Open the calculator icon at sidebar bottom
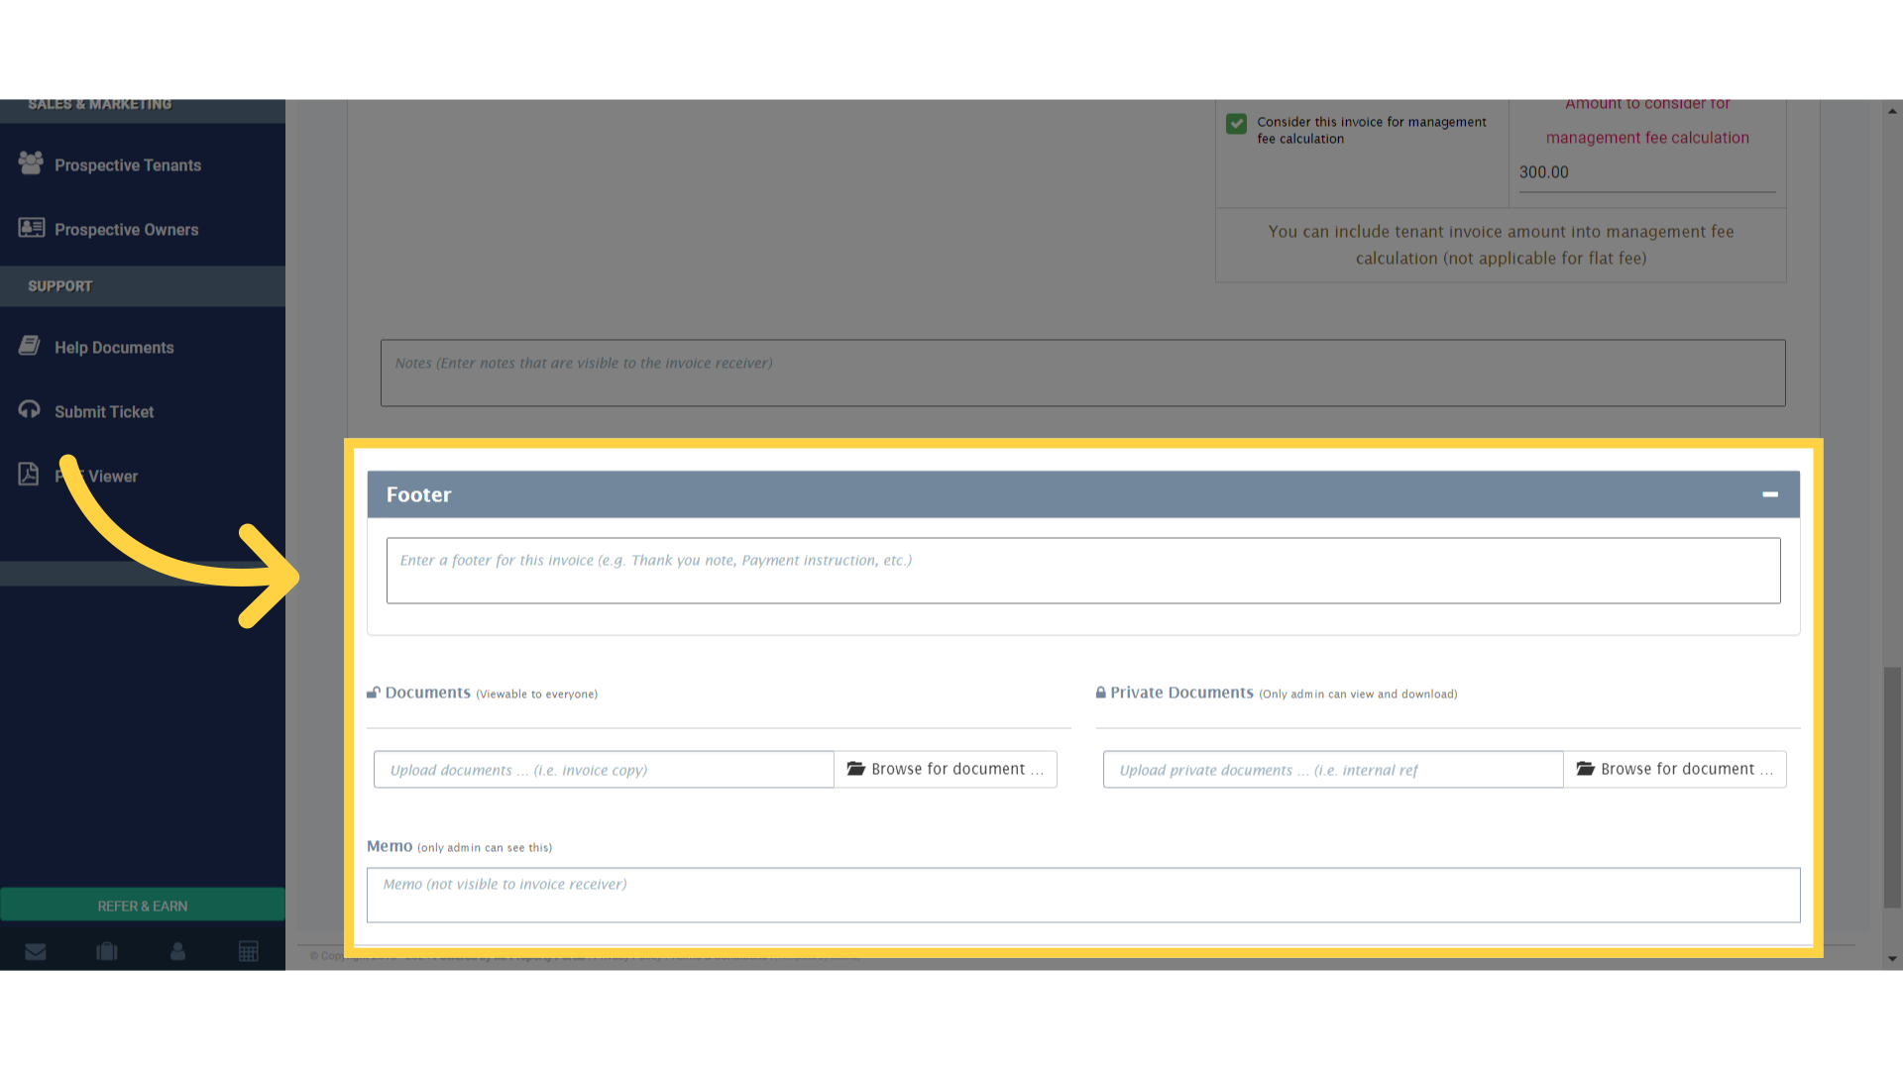This screenshot has width=1903, height=1070. tap(249, 951)
